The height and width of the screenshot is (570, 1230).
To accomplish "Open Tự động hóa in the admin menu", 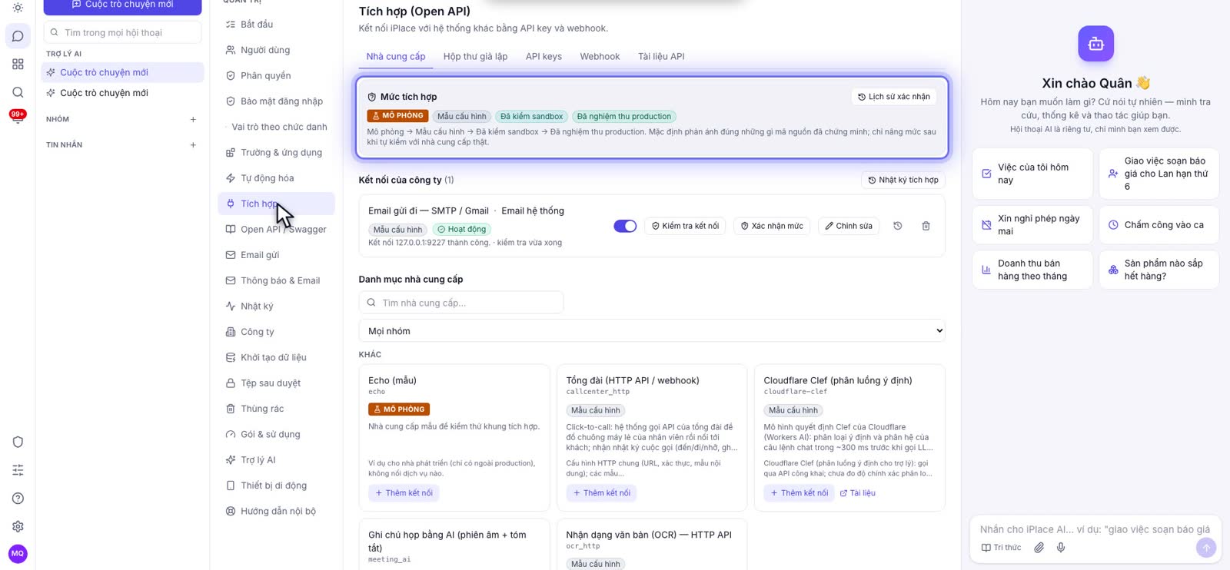I will click(277, 178).
